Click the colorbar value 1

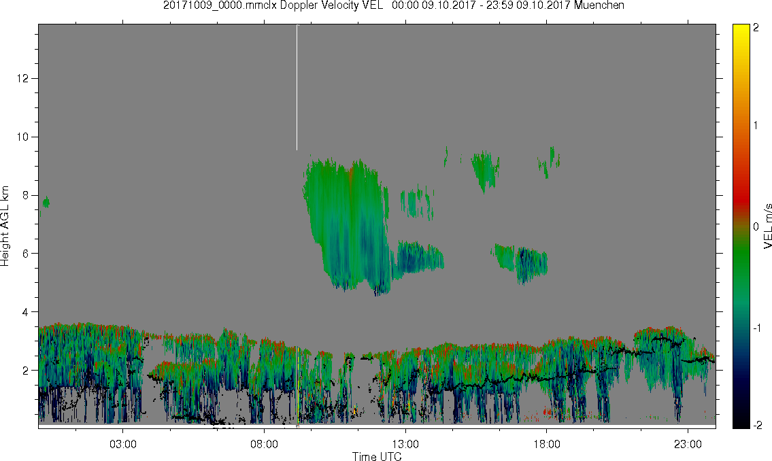(756, 126)
